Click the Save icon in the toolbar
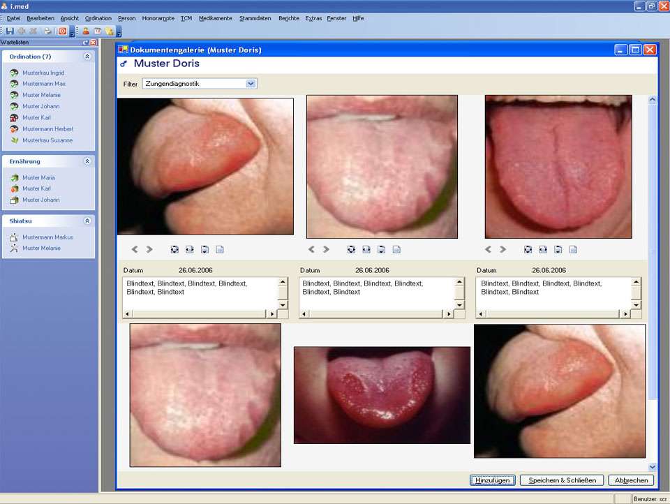 [10, 31]
